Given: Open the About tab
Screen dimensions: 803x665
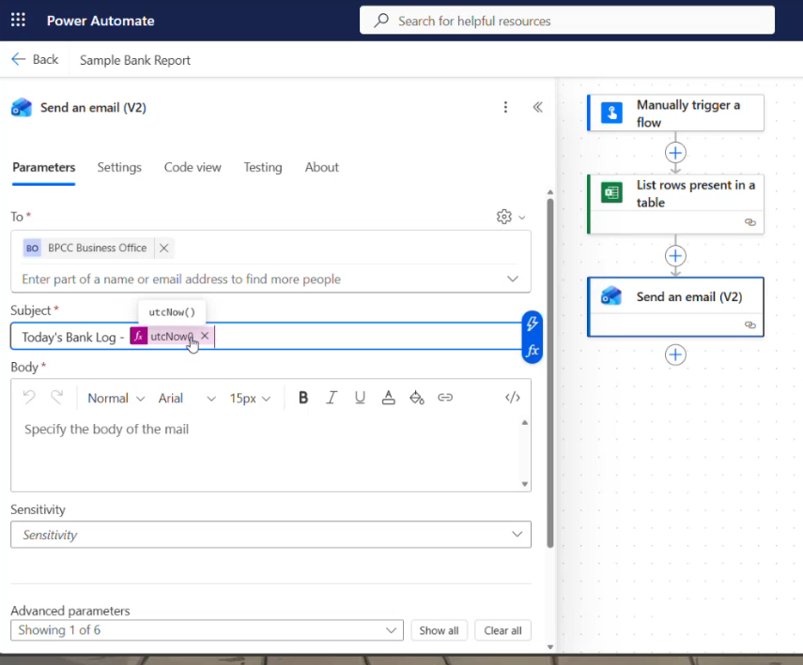Looking at the screenshot, I should (321, 167).
